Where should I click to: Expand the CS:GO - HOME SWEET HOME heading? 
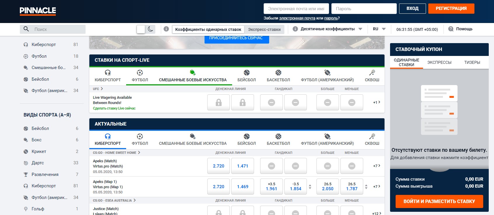click(x=116, y=153)
